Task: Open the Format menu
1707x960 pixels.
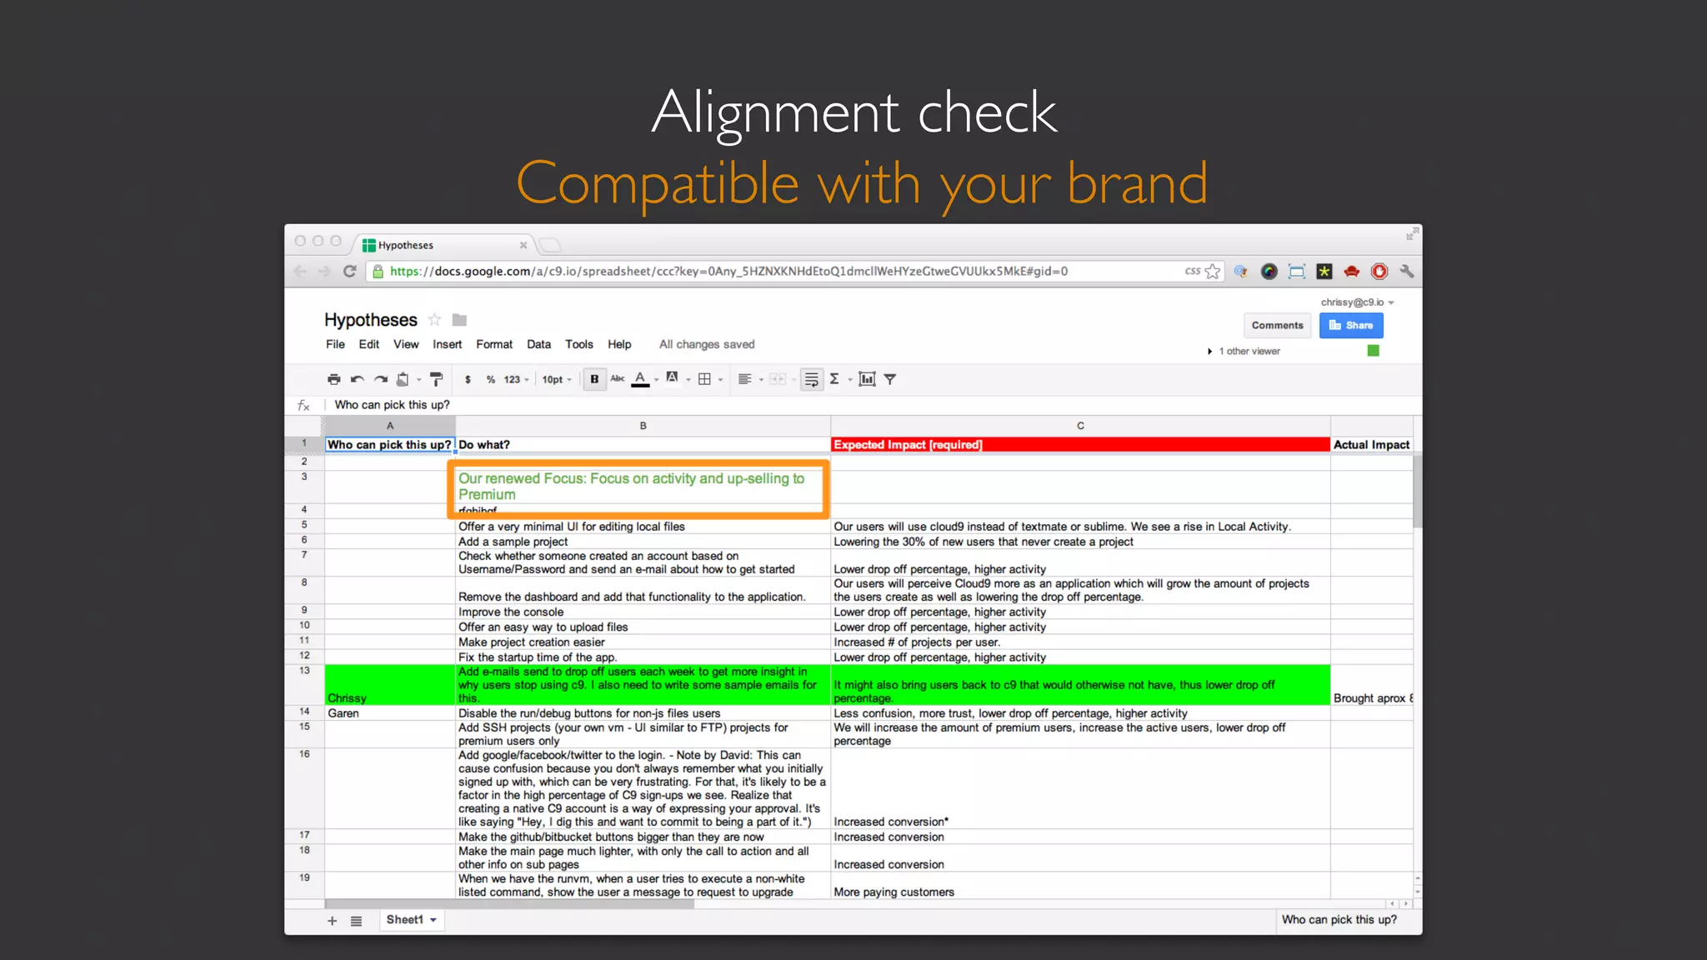Action: [494, 344]
